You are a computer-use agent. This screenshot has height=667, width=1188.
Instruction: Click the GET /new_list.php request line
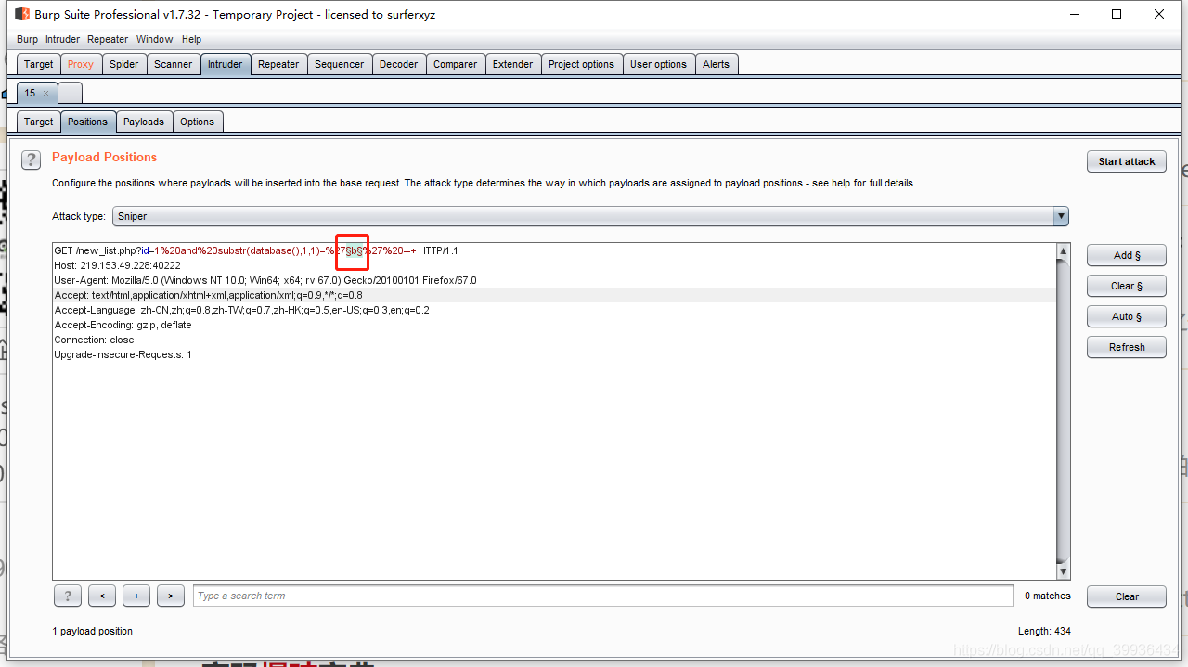(256, 250)
